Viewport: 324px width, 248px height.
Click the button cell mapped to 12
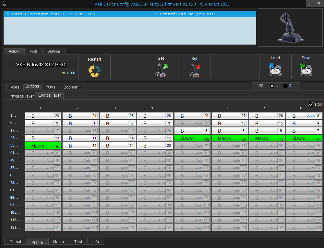coord(155,138)
